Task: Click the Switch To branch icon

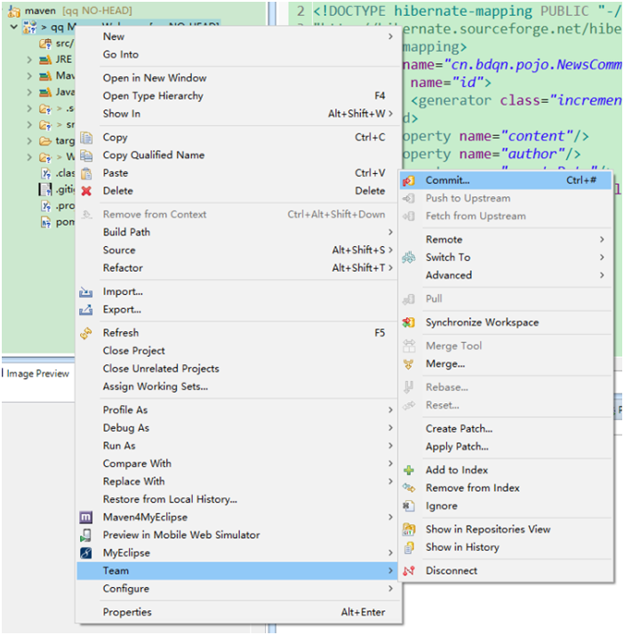Action: (409, 258)
